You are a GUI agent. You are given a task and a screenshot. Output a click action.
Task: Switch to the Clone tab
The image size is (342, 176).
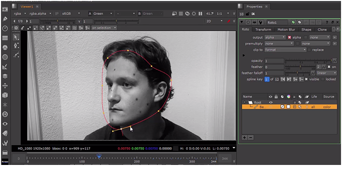[322, 30]
